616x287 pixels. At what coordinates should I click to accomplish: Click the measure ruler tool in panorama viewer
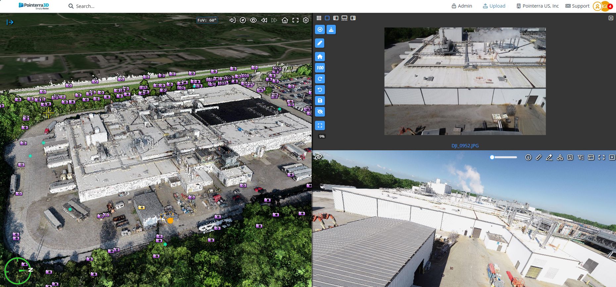[539, 158]
